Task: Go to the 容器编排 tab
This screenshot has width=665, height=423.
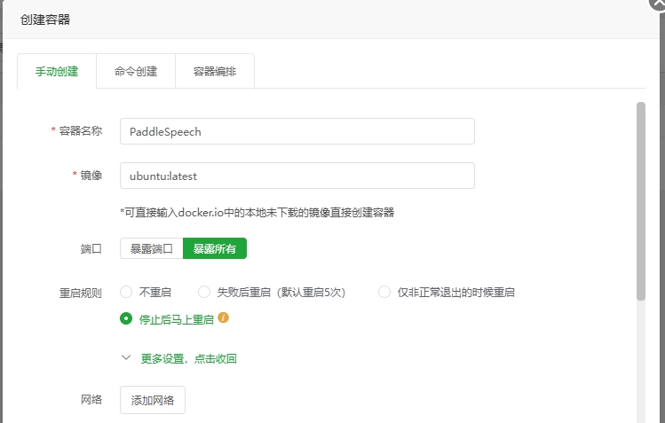Action: [x=215, y=72]
